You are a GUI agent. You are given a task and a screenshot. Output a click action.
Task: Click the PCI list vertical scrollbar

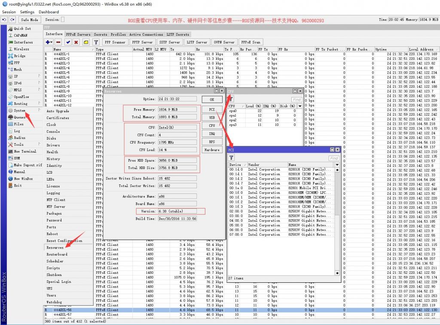[337, 221]
